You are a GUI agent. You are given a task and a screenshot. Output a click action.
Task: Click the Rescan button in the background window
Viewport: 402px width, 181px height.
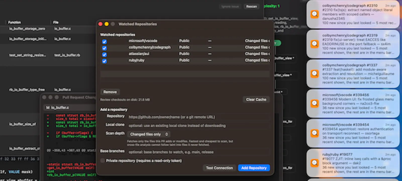(252, 7)
